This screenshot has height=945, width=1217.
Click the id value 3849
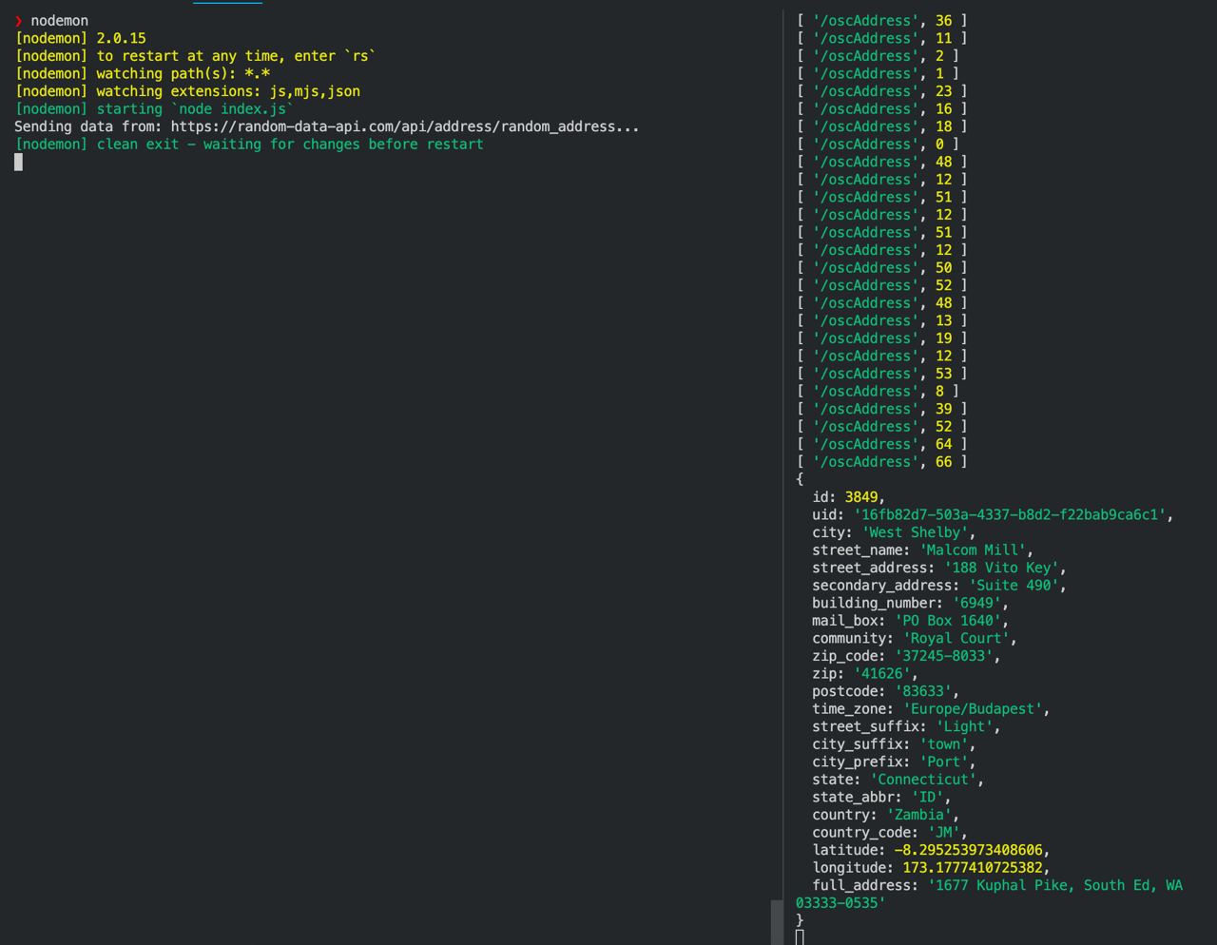860,497
